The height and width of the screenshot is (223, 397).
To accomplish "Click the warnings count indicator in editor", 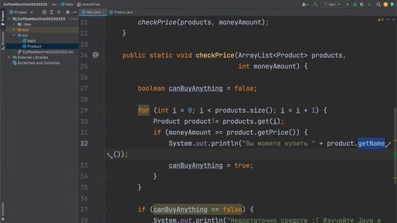I will [x=380, y=19].
